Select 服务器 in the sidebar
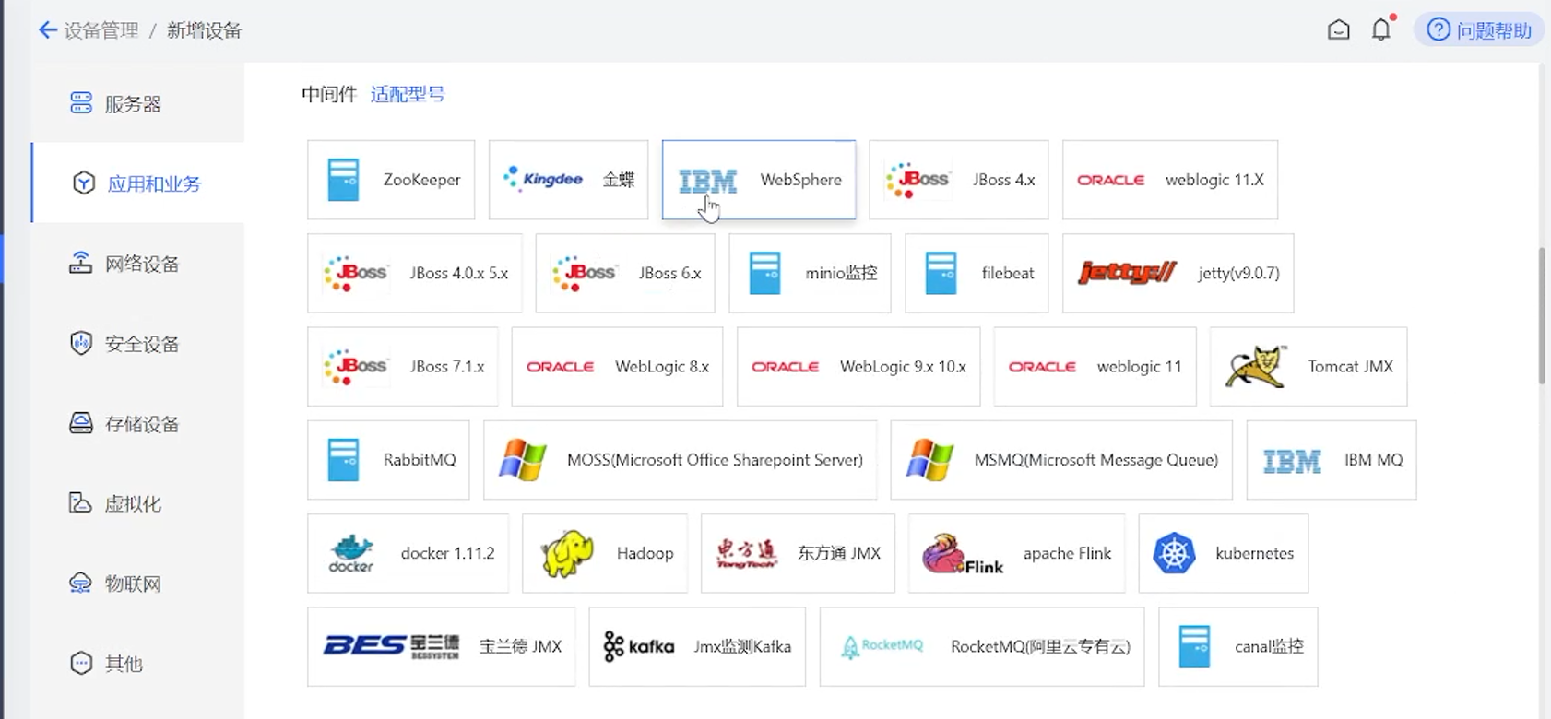This screenshot has height=719, width=1551. coord(138,103)
